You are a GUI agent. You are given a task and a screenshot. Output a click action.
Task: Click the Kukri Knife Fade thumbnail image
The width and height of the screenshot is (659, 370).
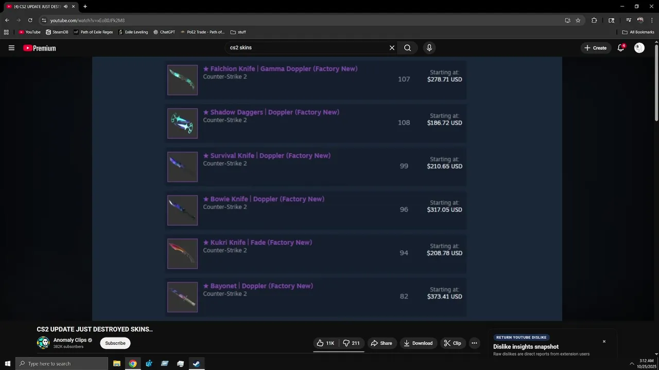[x=182, y=254]
